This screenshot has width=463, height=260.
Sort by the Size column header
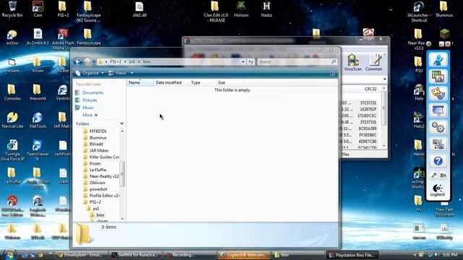tap(229, 82)
